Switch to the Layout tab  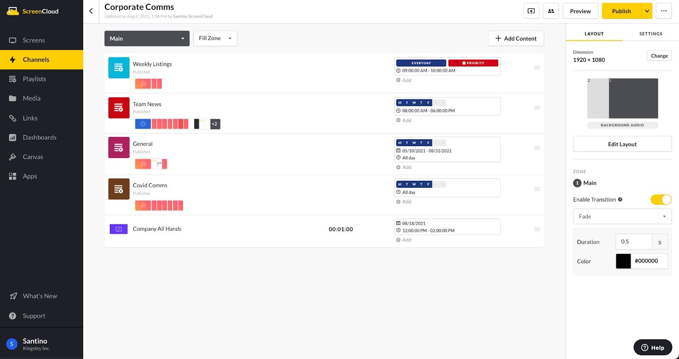tap(594, 34)
